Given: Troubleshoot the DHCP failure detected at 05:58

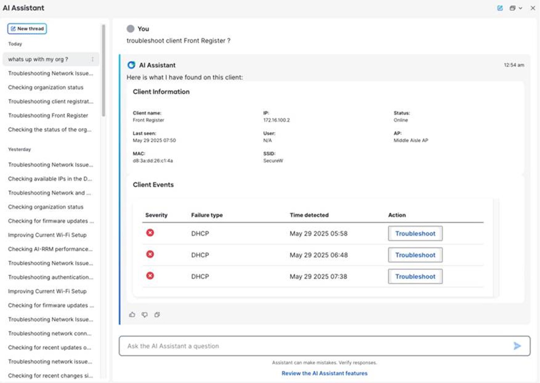Looking at the screenshot, I should point(415,233).
